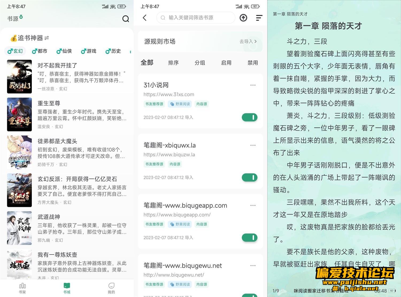Open link https://www.biqugeapp.com/
This screenshot has height=297, width=401.
click(x=177, y=215)
